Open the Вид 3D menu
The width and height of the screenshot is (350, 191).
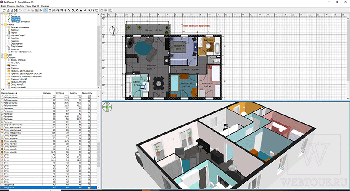point(36,6)
